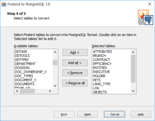
Task: Close the wizard window
Action: [150, 4]
